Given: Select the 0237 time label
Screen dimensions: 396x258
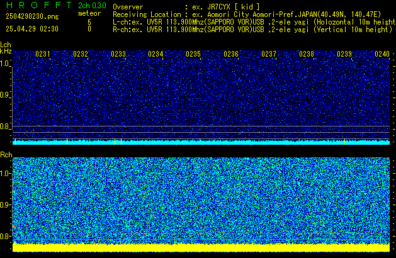Looking at the screenshot, I should pos(269,54).
